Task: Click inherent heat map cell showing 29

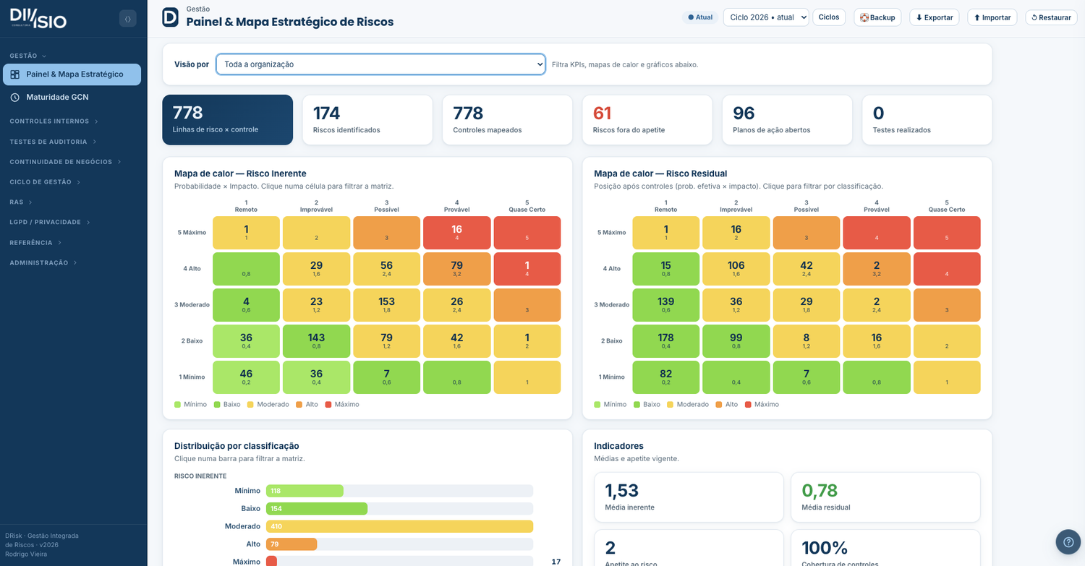Action: point(316,269)
